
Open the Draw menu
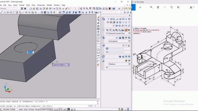click(33, 5)
